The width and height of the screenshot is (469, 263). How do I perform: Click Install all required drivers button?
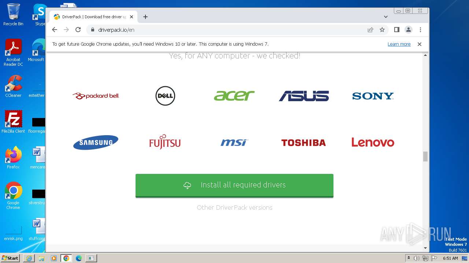click(x=234, y=185)
